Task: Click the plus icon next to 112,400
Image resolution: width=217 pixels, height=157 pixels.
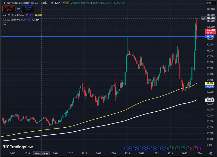Action: pyautogui.click(x=203, y=18)
